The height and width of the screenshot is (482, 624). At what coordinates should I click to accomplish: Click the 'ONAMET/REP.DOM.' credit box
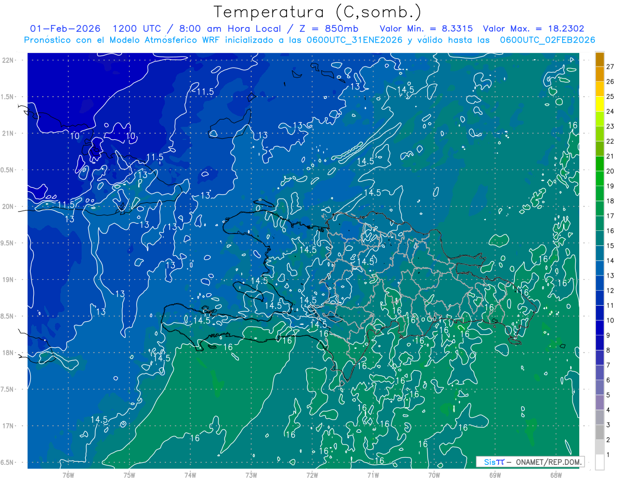(530, 462)
